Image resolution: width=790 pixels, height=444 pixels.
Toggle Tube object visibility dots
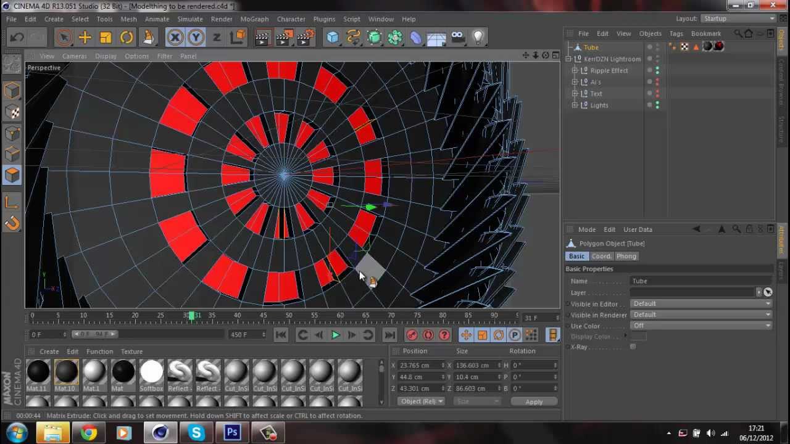[x=657, y=47]
